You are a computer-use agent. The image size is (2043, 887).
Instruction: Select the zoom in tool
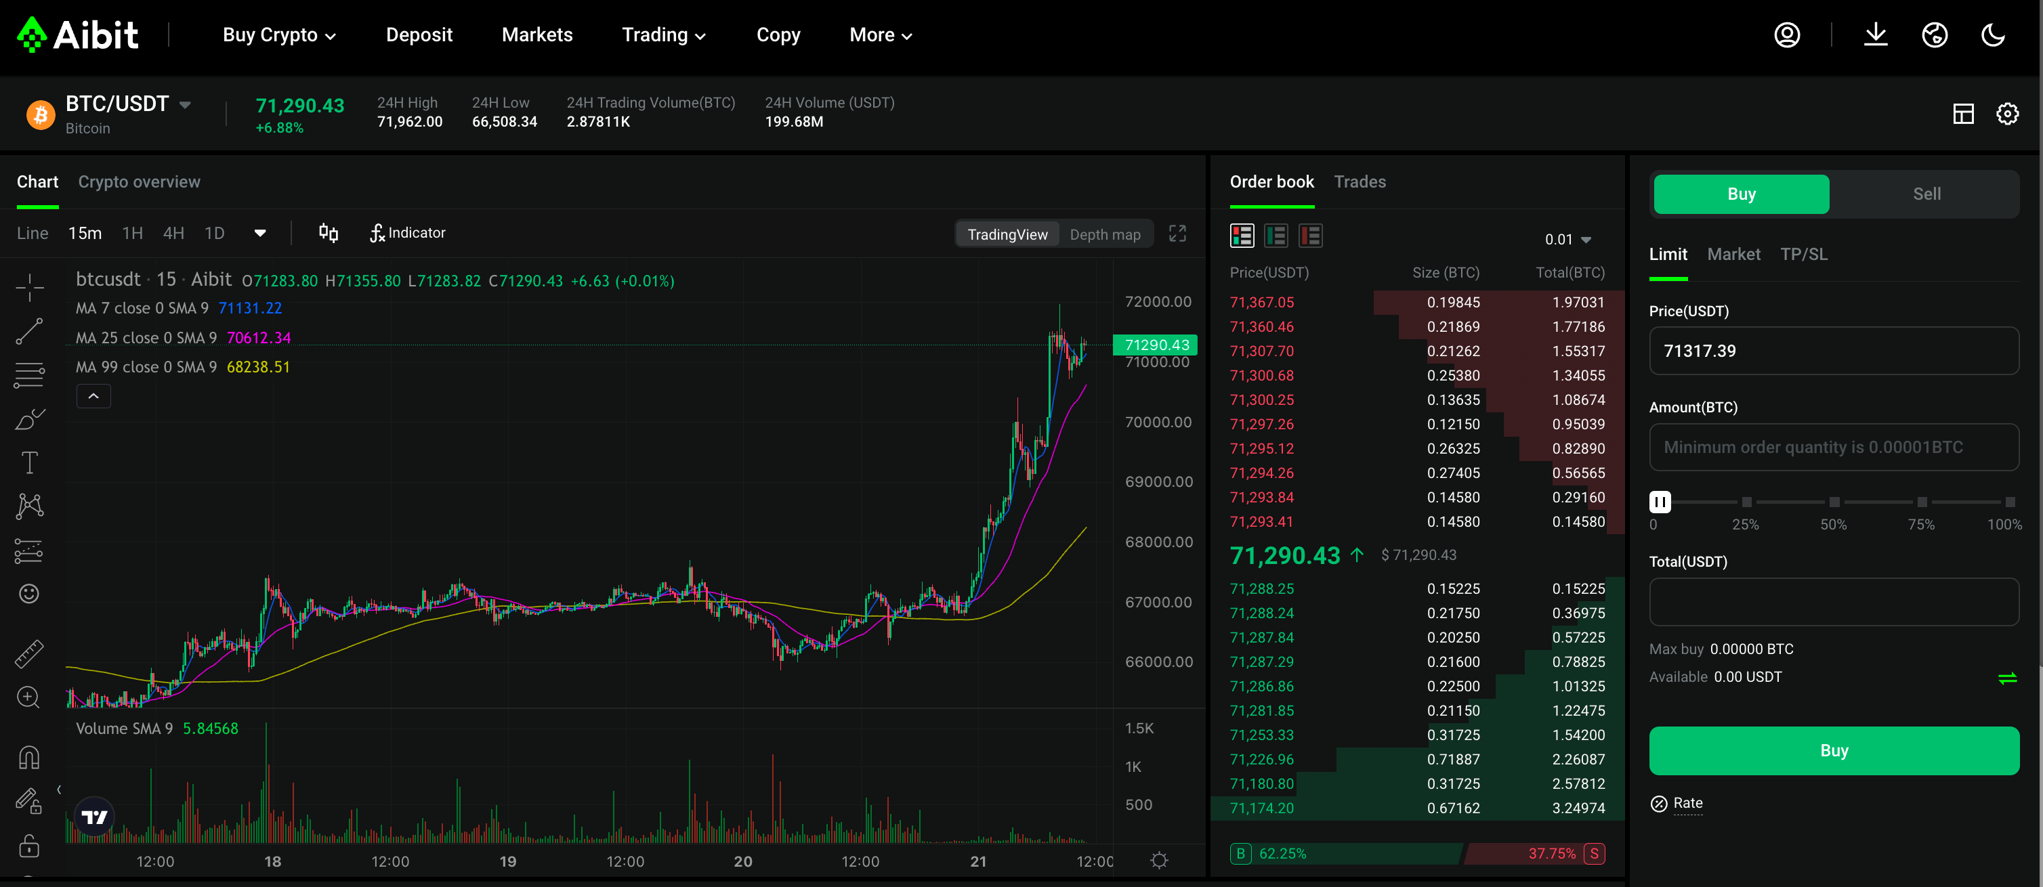pyautogui.click(x=29, y=697)
